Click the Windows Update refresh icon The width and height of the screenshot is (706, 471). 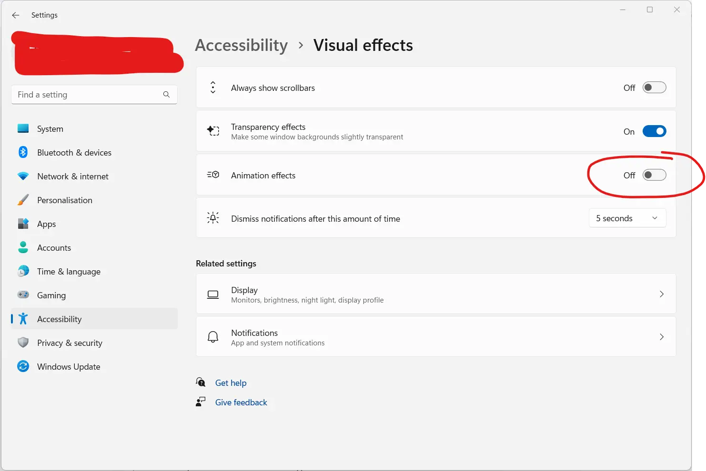pyautogui.click(x=23, y=366)
